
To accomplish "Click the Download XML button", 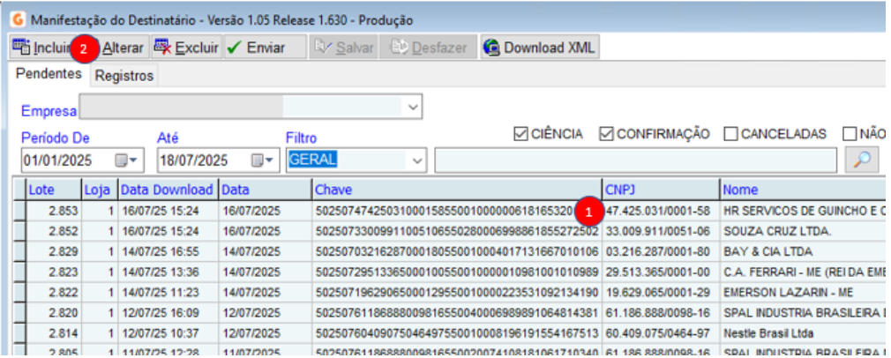I will pos(539,48).
